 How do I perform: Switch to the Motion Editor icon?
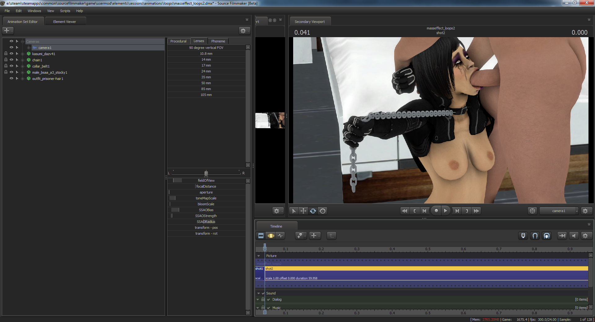click(x=271, y=236)
